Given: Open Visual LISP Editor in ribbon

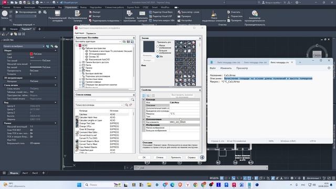Looking at the screenshot, I should point(161,16).
